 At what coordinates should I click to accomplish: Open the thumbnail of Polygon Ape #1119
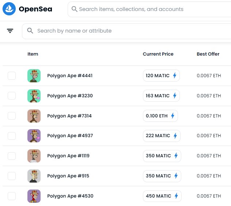click(34, 156)
